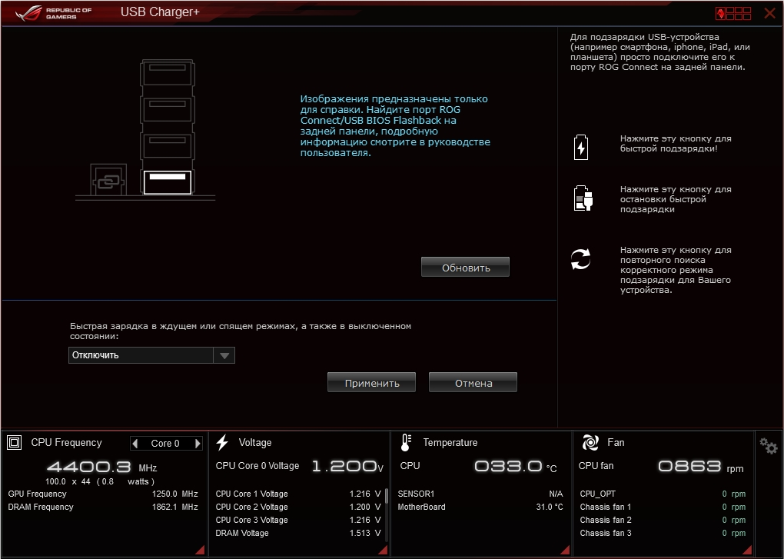
Task: Select the third USB port in diagram
Action: (168, 145)
